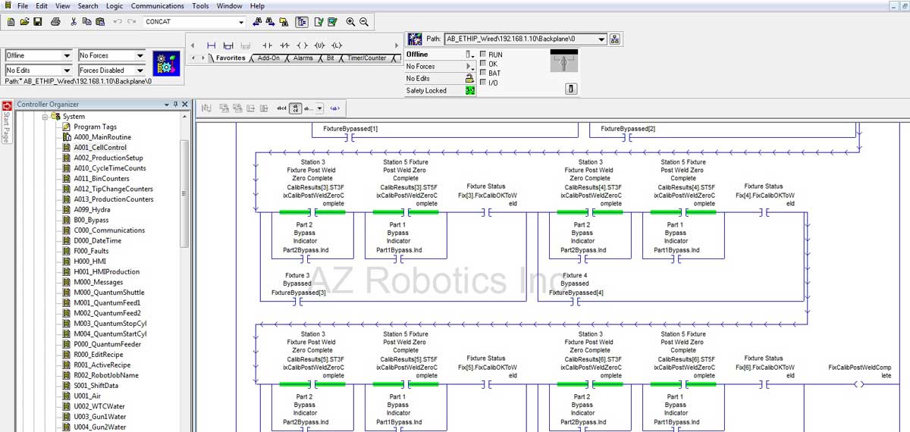Open the Start Page side tab
This screenshot has width=910, height=432.
click(6, 123)
